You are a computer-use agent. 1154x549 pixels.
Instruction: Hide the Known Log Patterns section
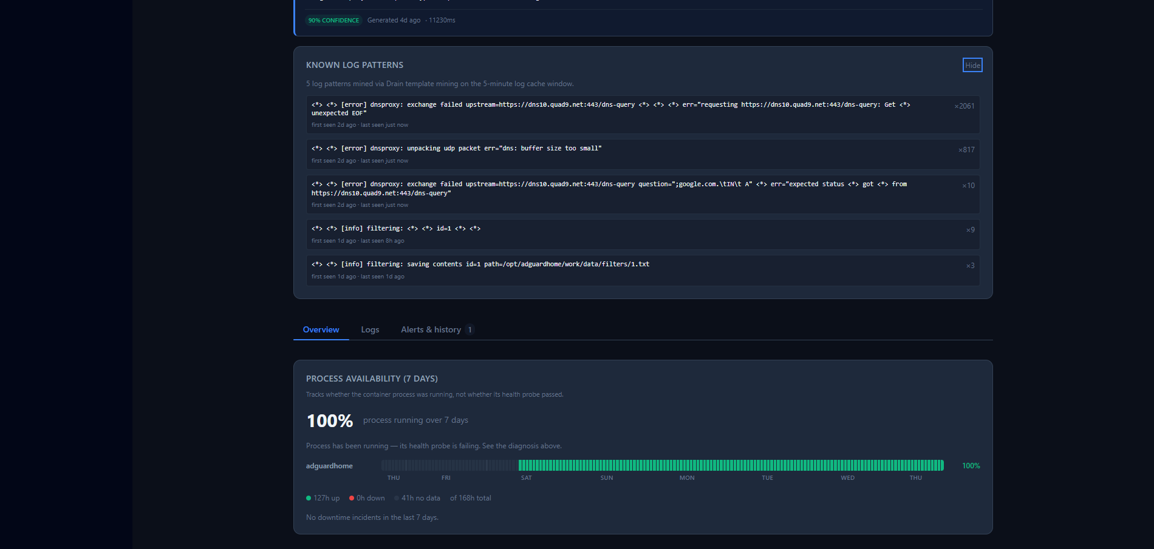tap(972, 65)
